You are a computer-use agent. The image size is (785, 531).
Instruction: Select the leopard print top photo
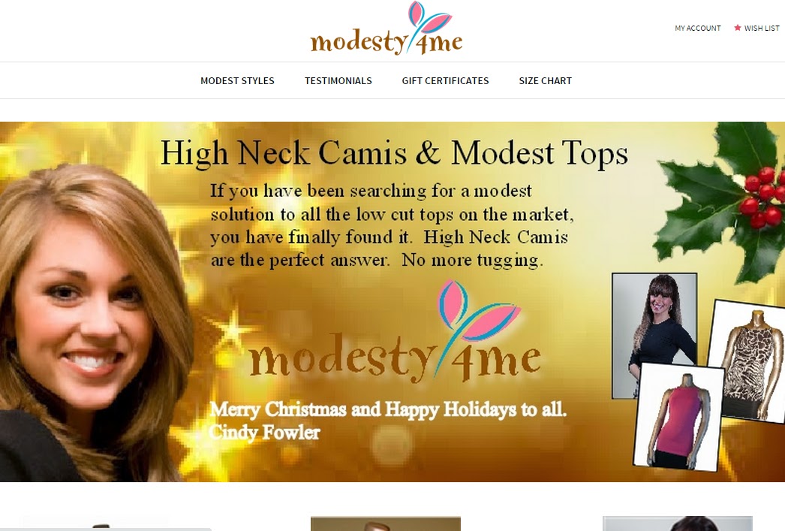(748, 361)
